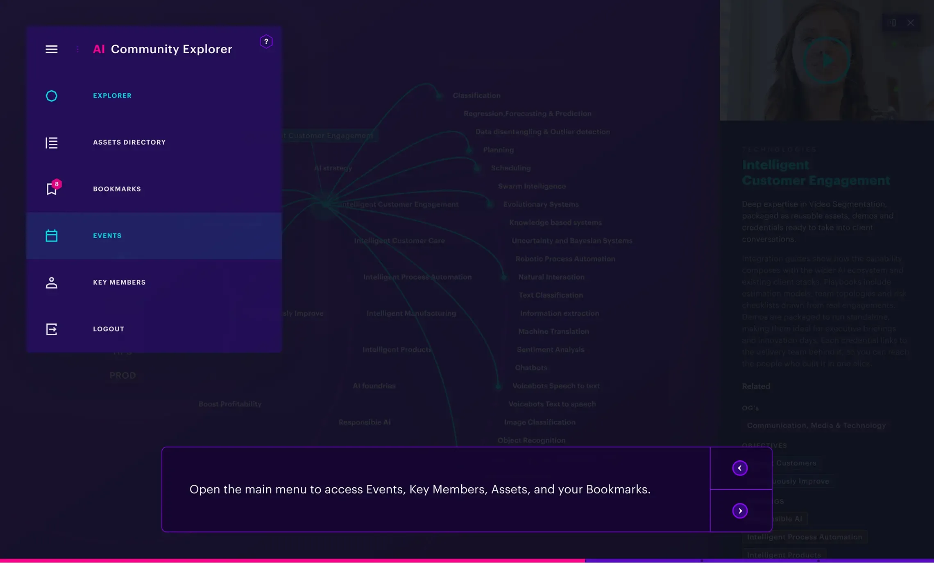934x563 pixels.
Task: Close the Intelligent Customer Engagement detail panel
Action: tap(910, 23)
